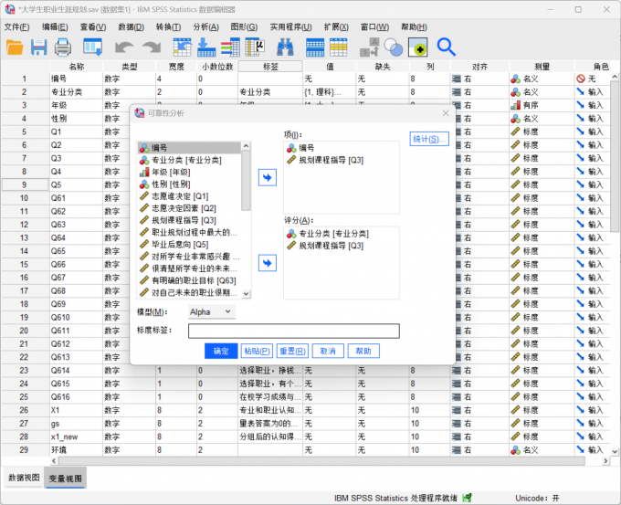Viewport: 621px width, 505px height.
Task: Click the Print toolbar icon
Action: pos(63,47)
